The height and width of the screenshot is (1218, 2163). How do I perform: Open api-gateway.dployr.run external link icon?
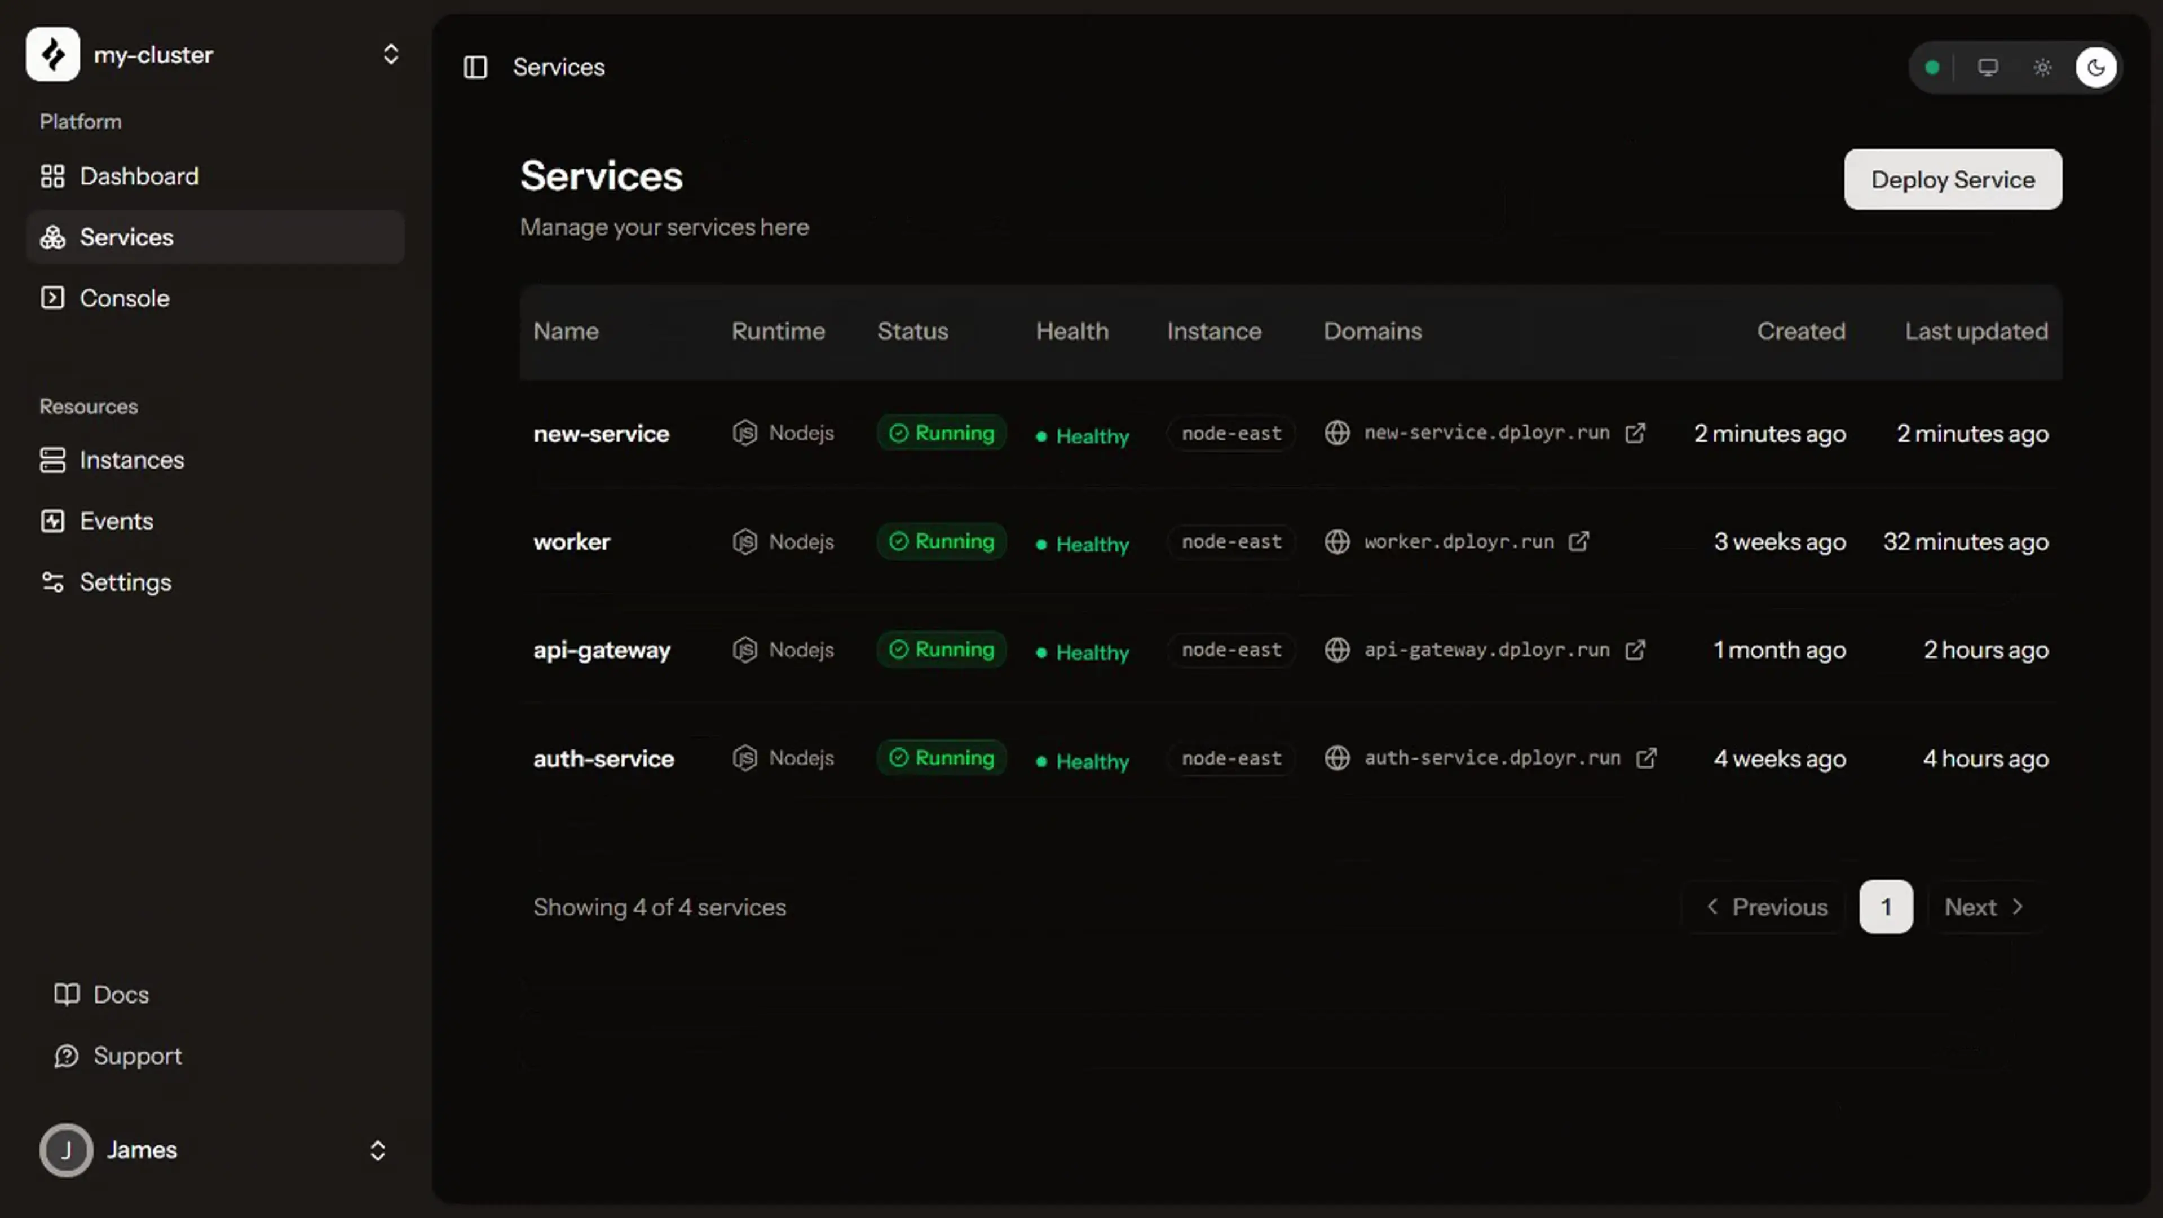pyautogui.click(x=1635, y=650)
